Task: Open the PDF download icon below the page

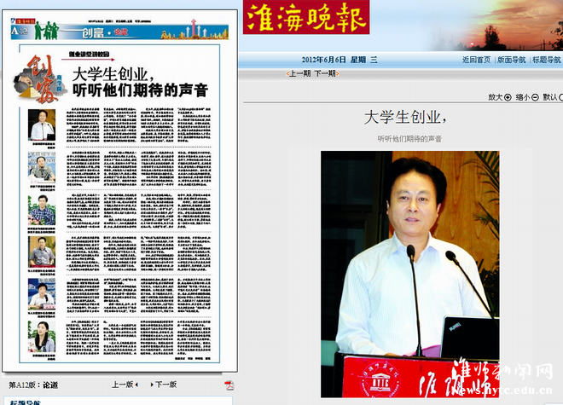Action: (x=229, y=385)
